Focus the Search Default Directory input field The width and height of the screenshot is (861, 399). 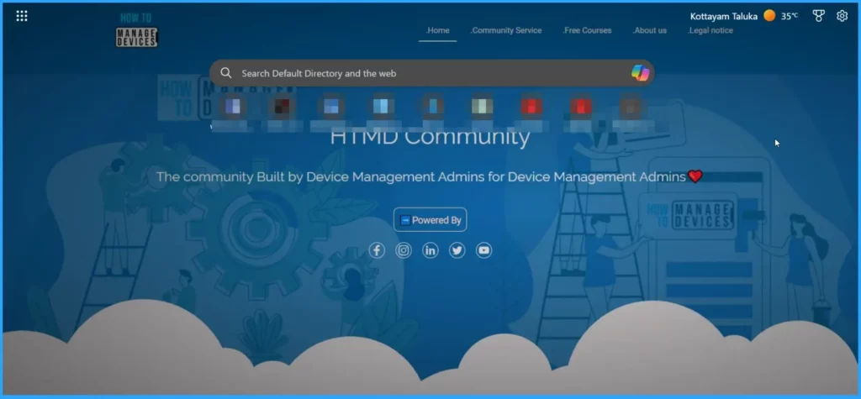coord(431,73)
